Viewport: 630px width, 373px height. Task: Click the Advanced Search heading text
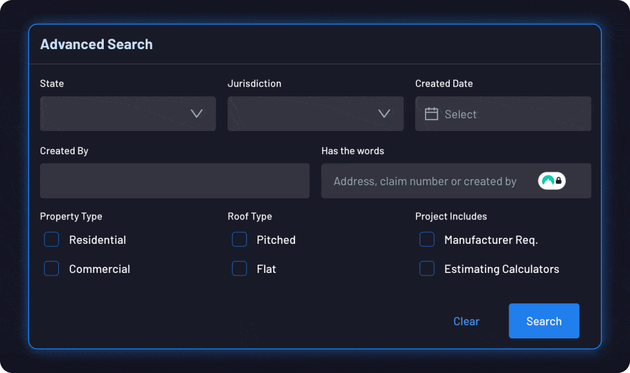(97, 44)
